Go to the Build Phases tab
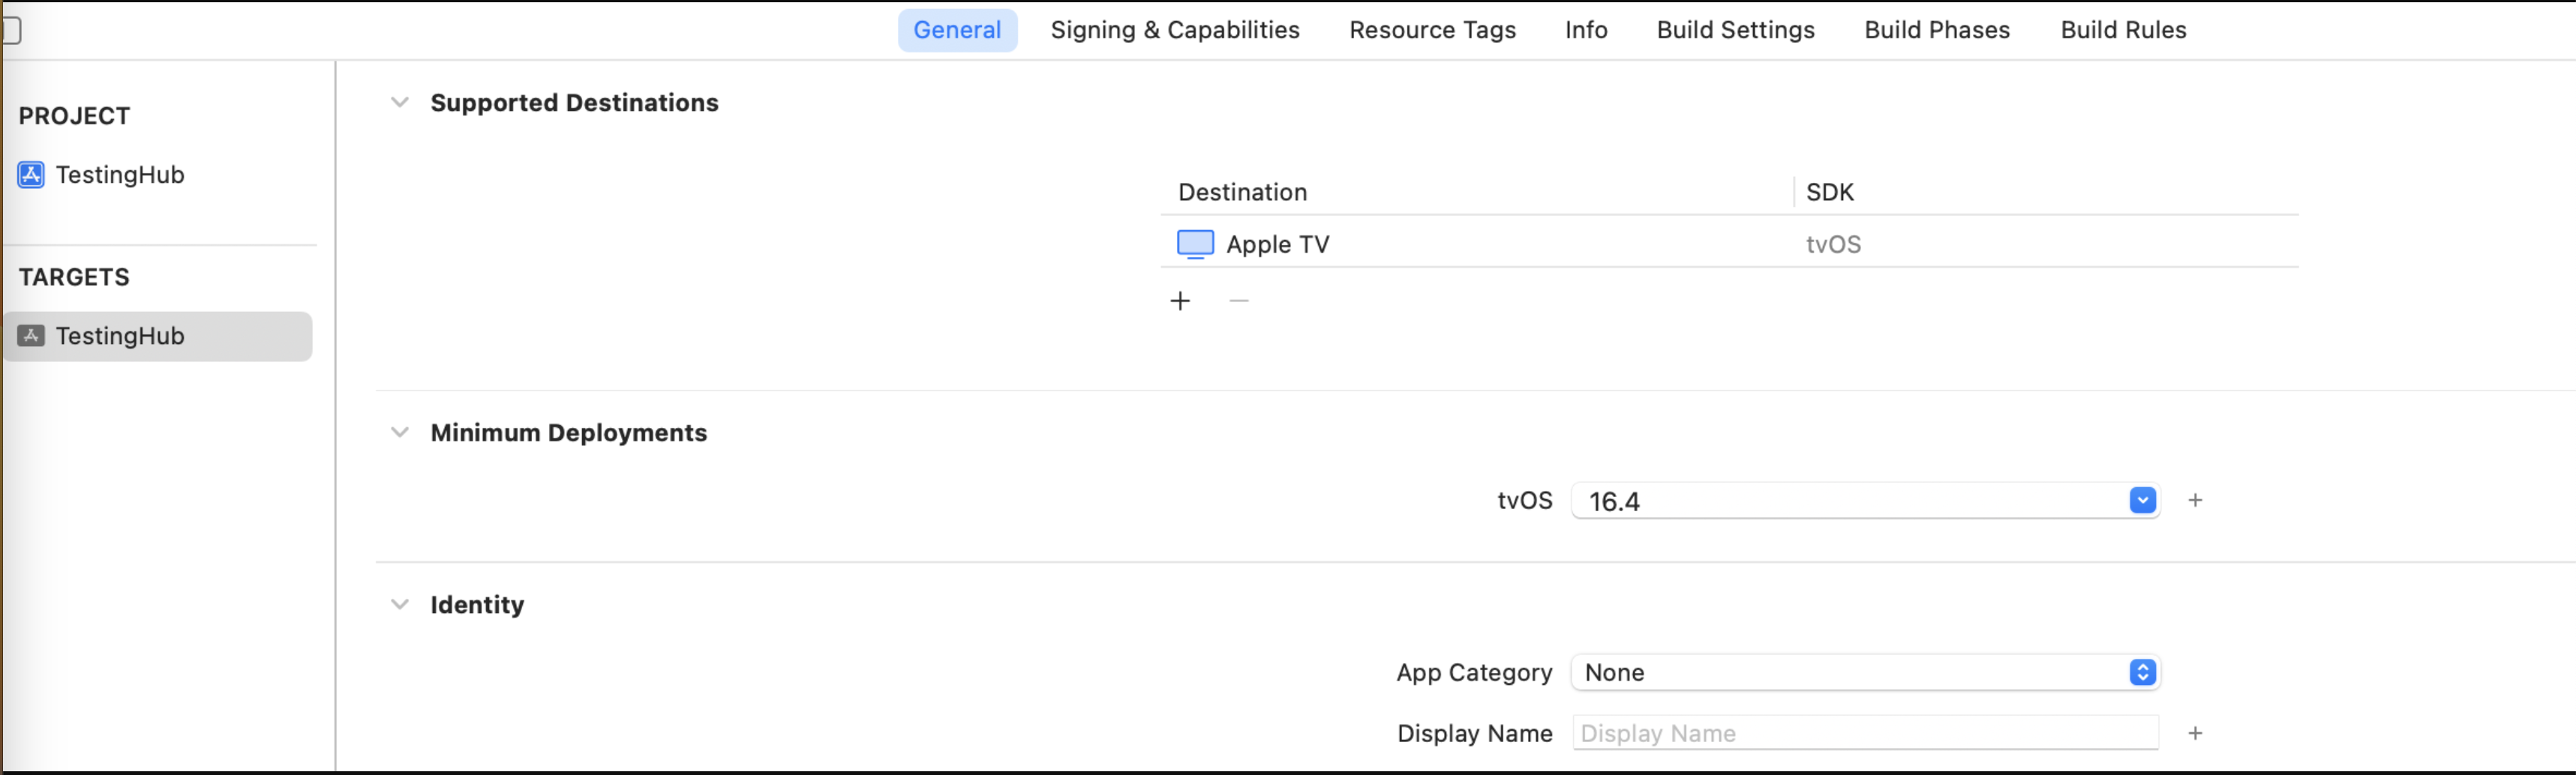 [1937, 30]
